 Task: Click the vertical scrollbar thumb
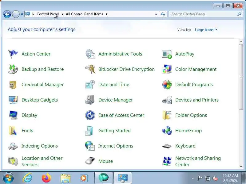coord(241,77)
